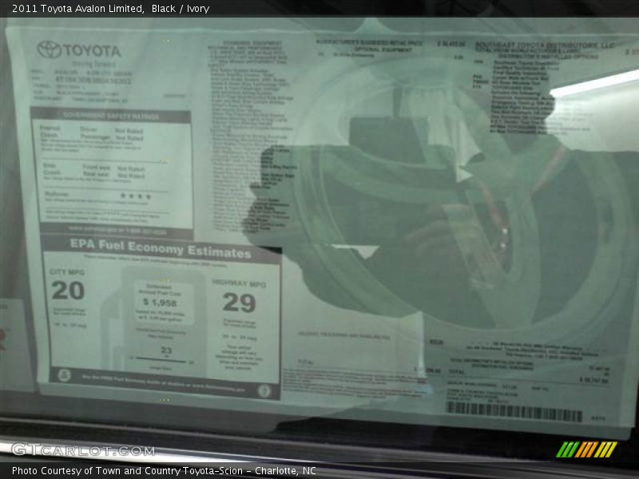Select the "Southeast Toyota Distributors, LLC" heading
This screenshot has width=639, height=479.
point(545,45)
